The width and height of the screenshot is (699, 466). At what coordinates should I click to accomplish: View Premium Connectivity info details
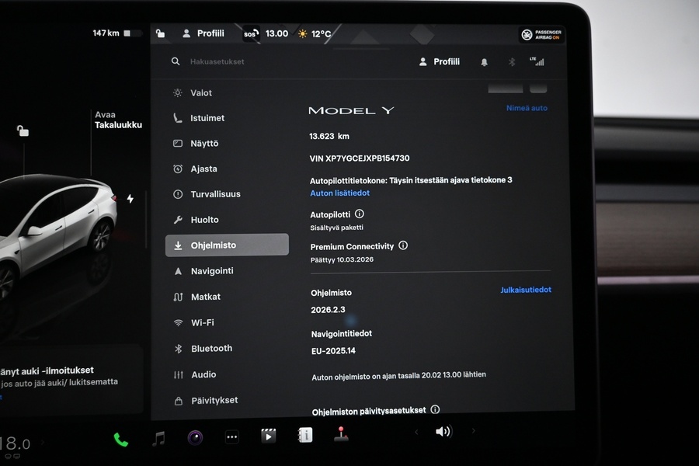point(403,245)
